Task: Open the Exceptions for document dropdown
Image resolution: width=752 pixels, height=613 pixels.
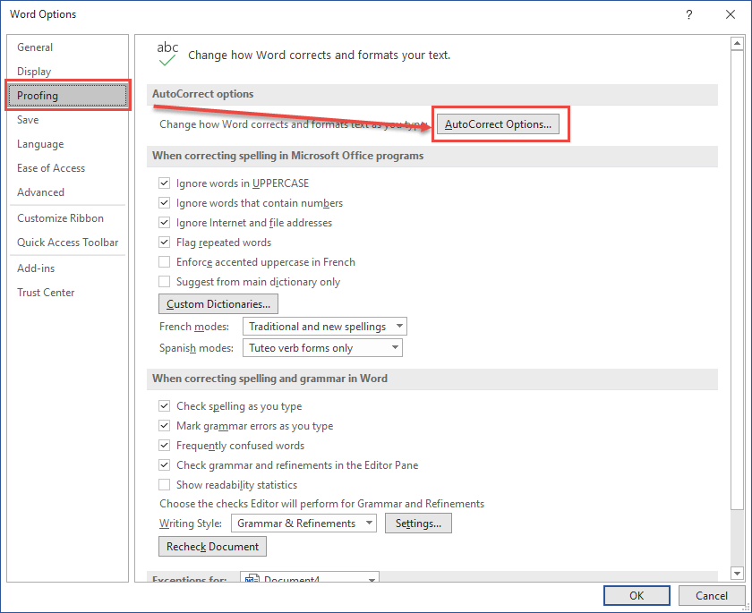Action: click(x=310, y=577)
